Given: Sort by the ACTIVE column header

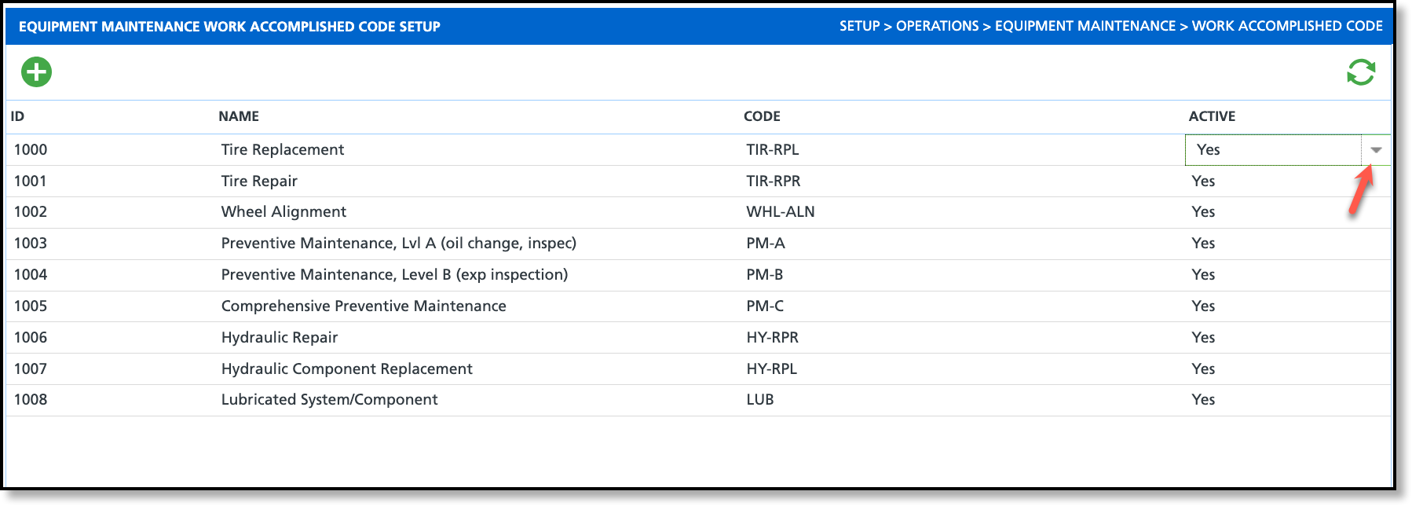Looking at the screenshot, I should (1212, 116).
